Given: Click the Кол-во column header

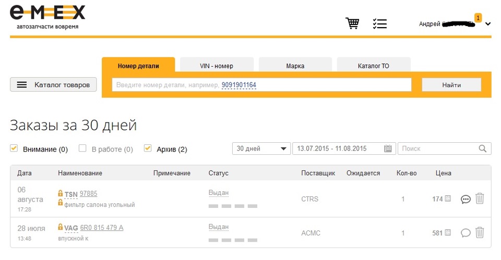Looking at the screenshot, I should click(x=407, y=173).
